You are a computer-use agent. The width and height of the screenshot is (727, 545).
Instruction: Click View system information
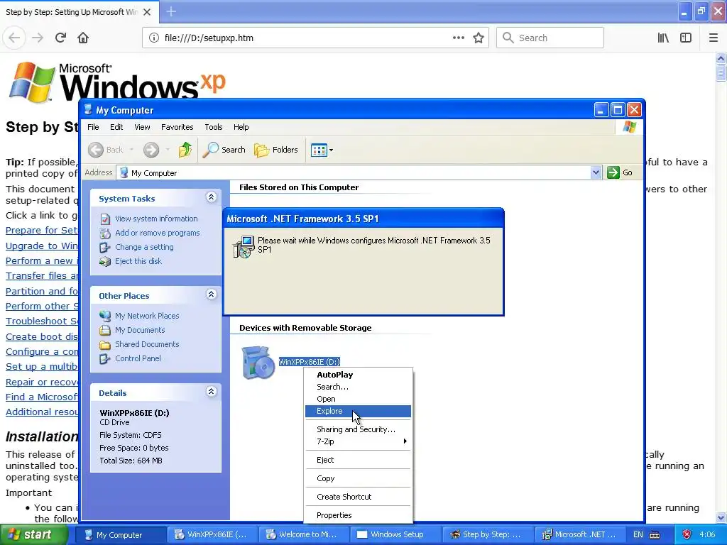tap(156, 219)
